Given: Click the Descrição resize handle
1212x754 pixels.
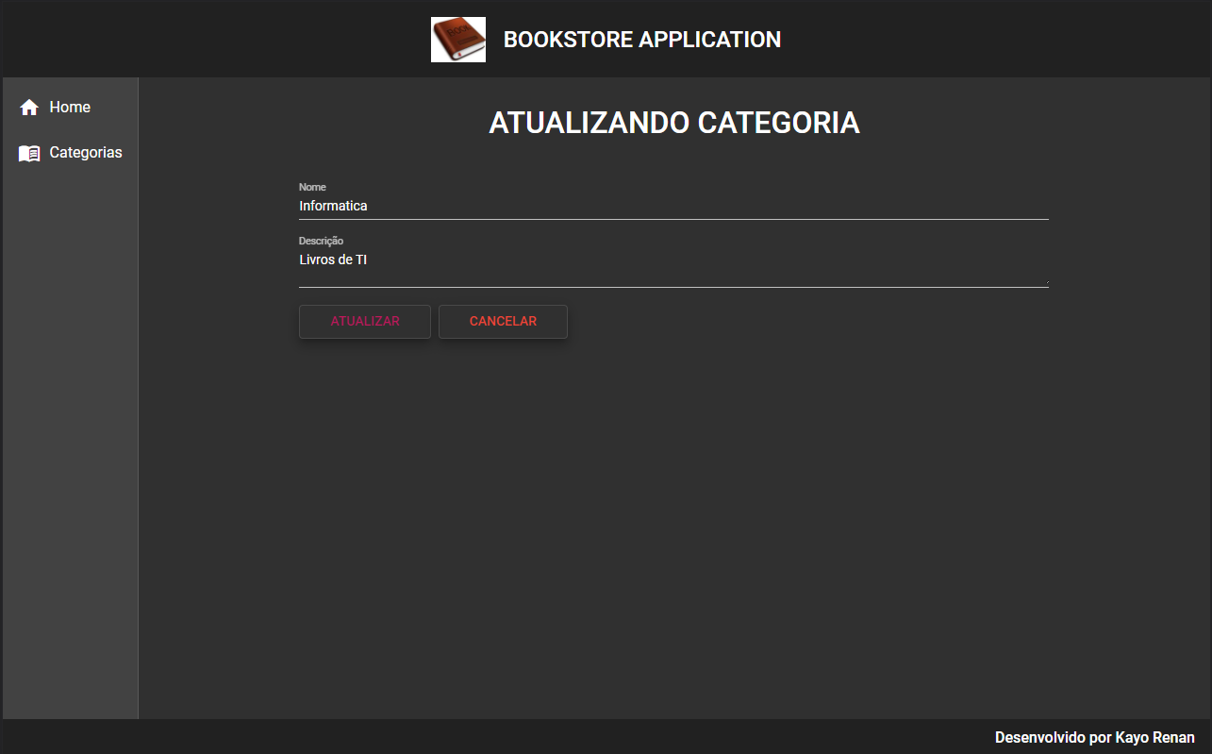Looking at the screenshot, I should click(x=1045, y=283).
